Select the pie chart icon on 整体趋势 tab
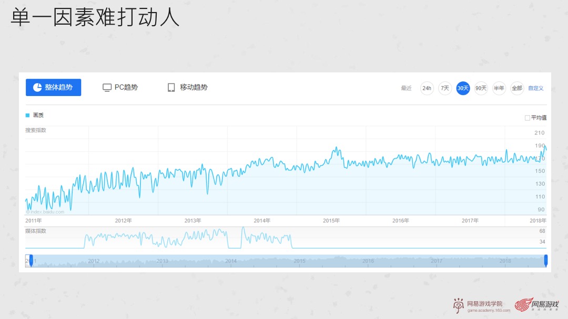 [x=37, y=87]
